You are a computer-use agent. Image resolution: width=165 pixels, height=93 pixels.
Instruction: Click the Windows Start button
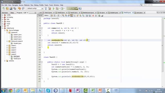[3, 90]
